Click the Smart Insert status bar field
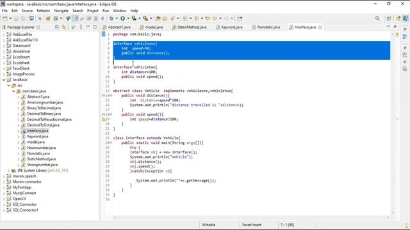The width and height of the screenshot is (410, 230). [252, 225]
